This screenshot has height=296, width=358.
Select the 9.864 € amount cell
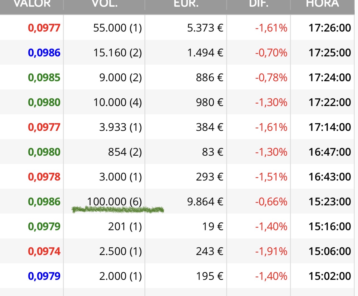tap(205, 202)
